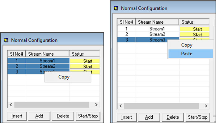
Task: Click the SI No# header in the smaller window
Action: (16, 54)
